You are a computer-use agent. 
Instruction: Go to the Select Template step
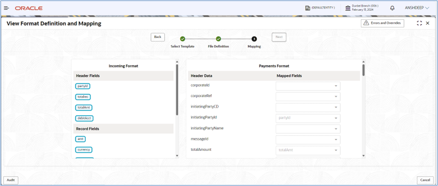click(x=182, y=39)
